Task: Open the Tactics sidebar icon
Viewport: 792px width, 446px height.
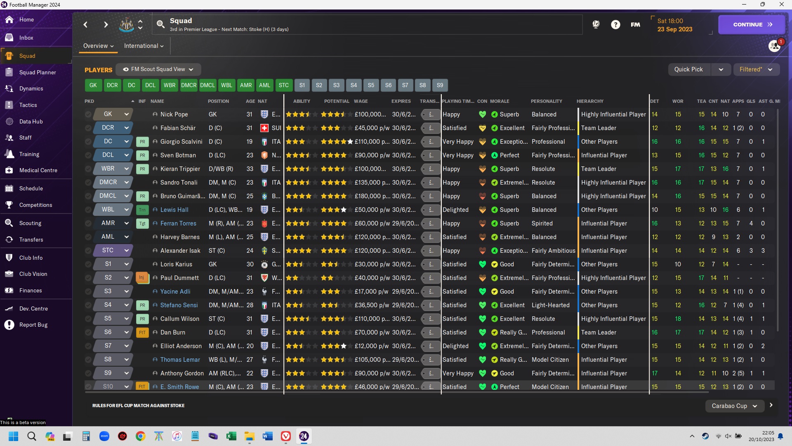Action: (x=9, y=105)
